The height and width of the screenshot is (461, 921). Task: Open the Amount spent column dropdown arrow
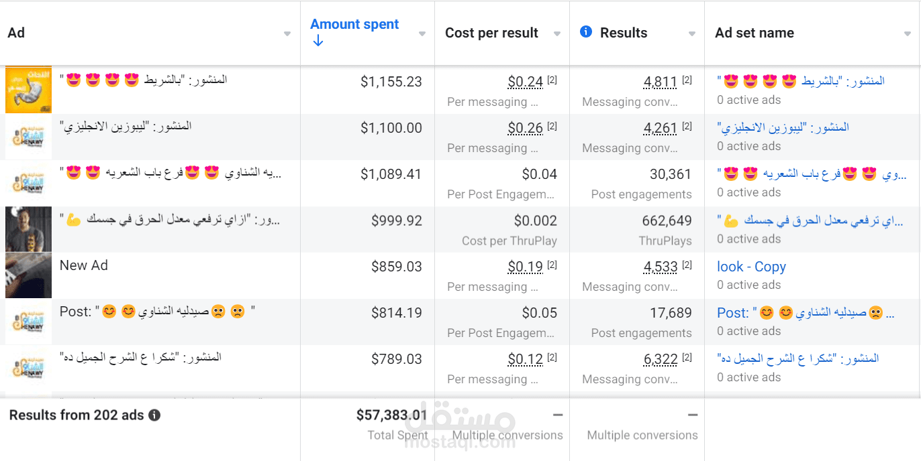coord(422,34)
